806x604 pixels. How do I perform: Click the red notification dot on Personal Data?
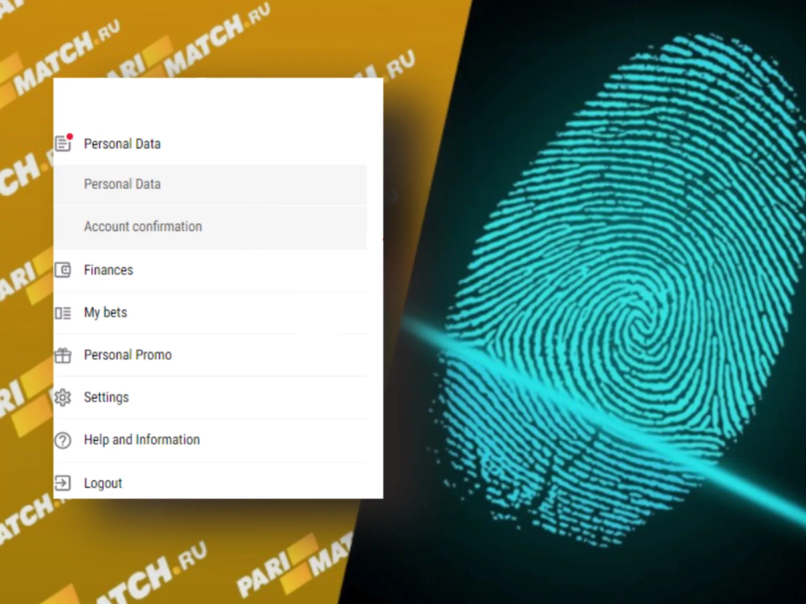[x=70, y=137]
